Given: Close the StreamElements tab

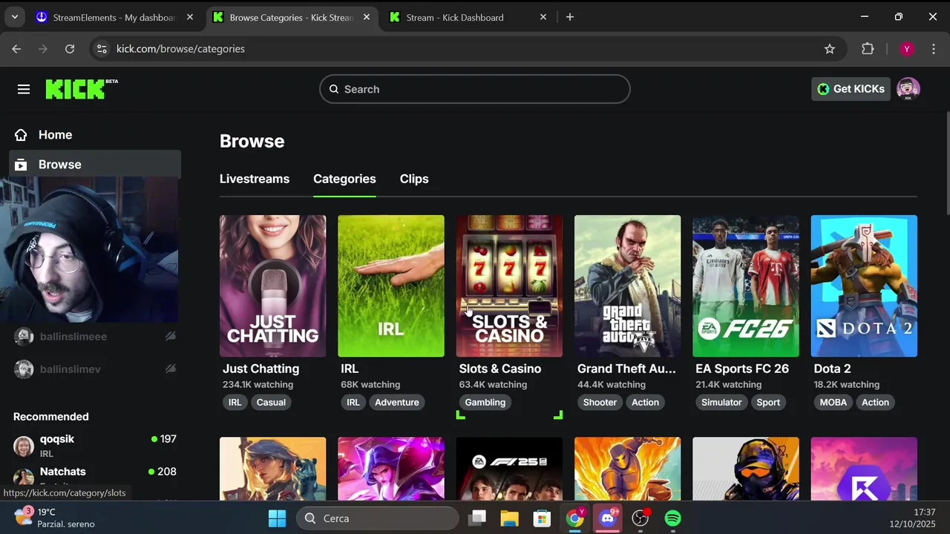Looking at the screenshot, I should click(x=191, y=17).
